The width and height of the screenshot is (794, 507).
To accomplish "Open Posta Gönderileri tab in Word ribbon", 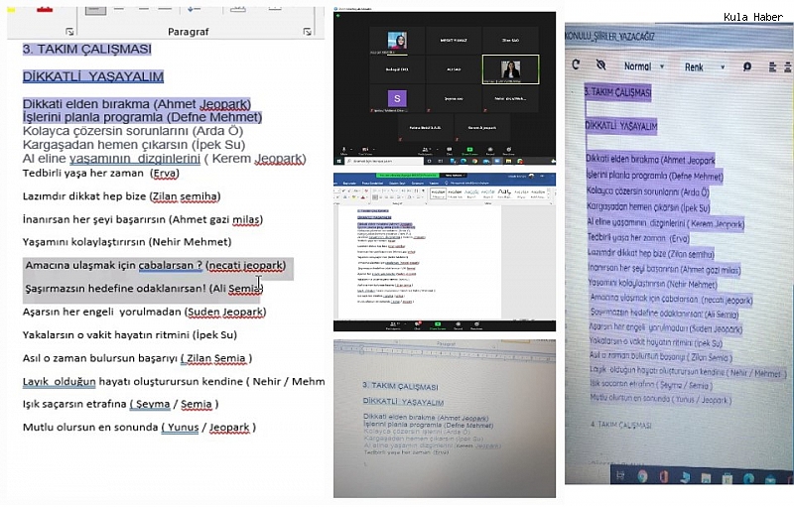I will click(x=373, y=184).
